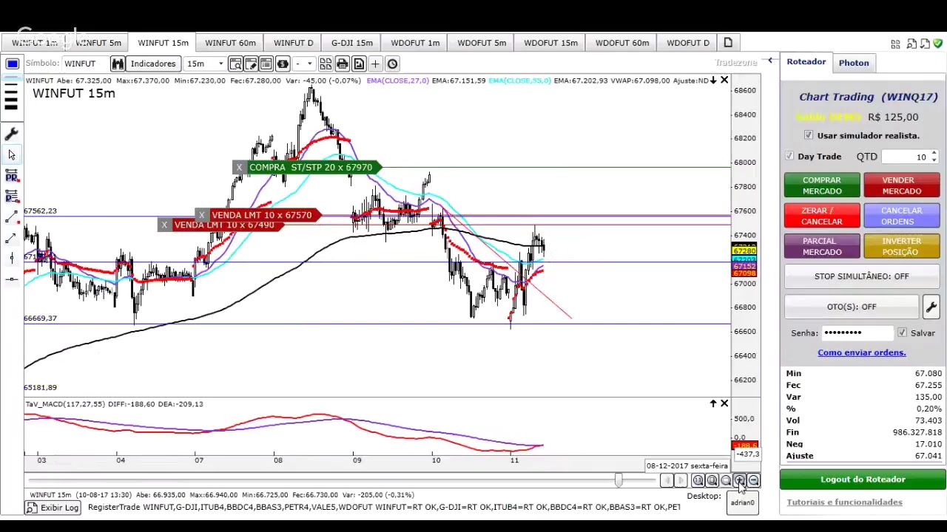Toggle OTO(S): OFF
This screenshot has width=947, height=532.
(852, 307)
